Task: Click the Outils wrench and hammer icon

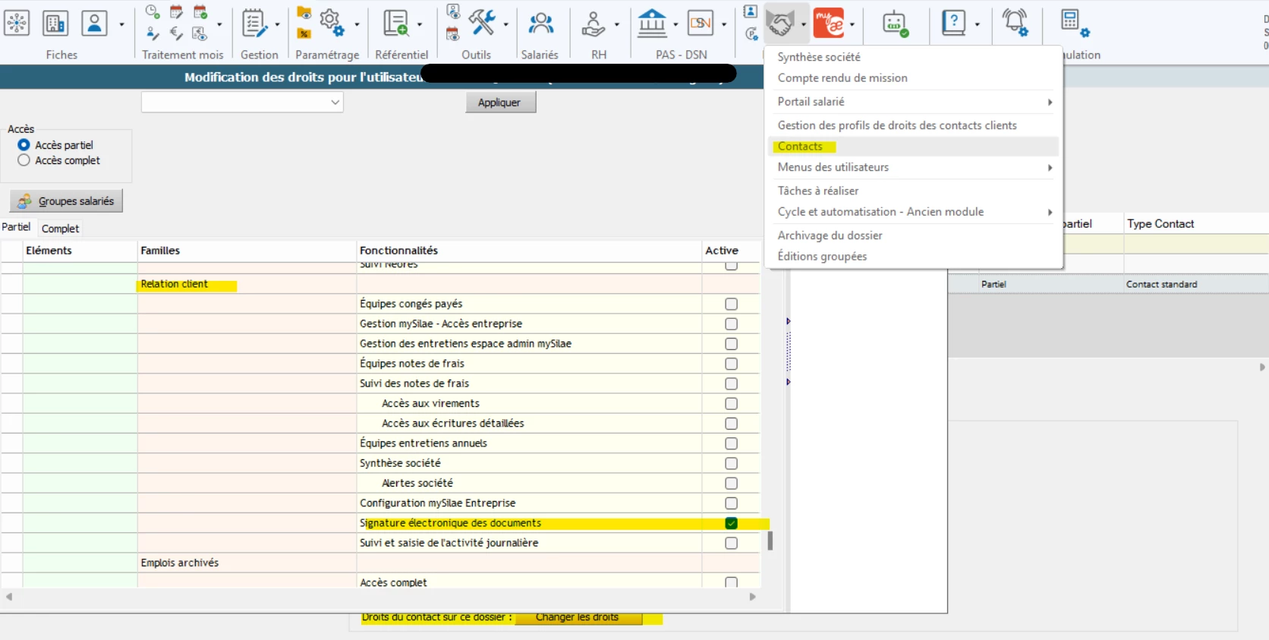Action: point(481,23)
